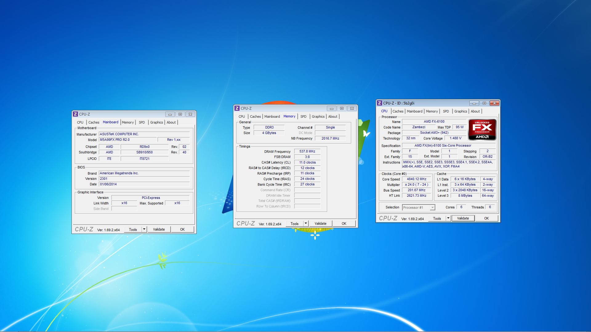The width and height of the screenshot is (591, 332).
Task: Click Validate button in Memory window
Action: click(x=320, y=223)
